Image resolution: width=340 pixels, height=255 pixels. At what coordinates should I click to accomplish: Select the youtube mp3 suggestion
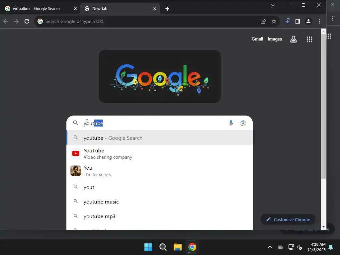pyautogui.click(x=160, y=216)
